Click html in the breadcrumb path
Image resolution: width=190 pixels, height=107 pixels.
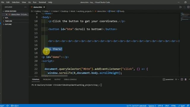(113, 11)
